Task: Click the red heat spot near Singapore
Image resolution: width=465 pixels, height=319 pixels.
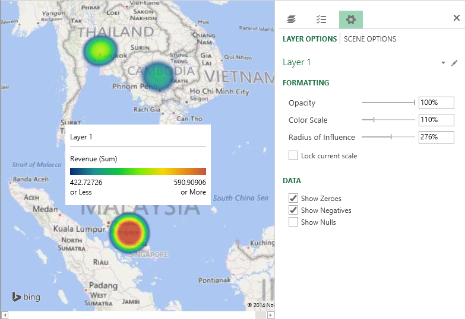Action: pyautogui.click(x=129, y=233)
